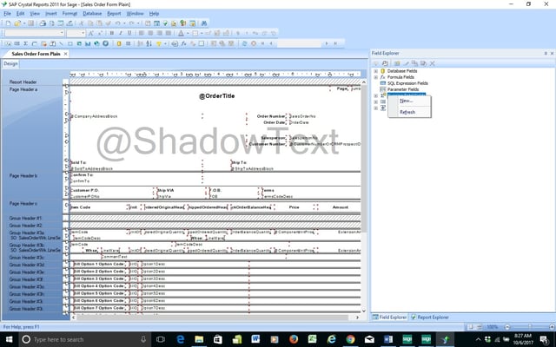The height and width of the screenshot is (347, 556).
Task: Click the Bold formatting icon
Action: tap(112, 33)
